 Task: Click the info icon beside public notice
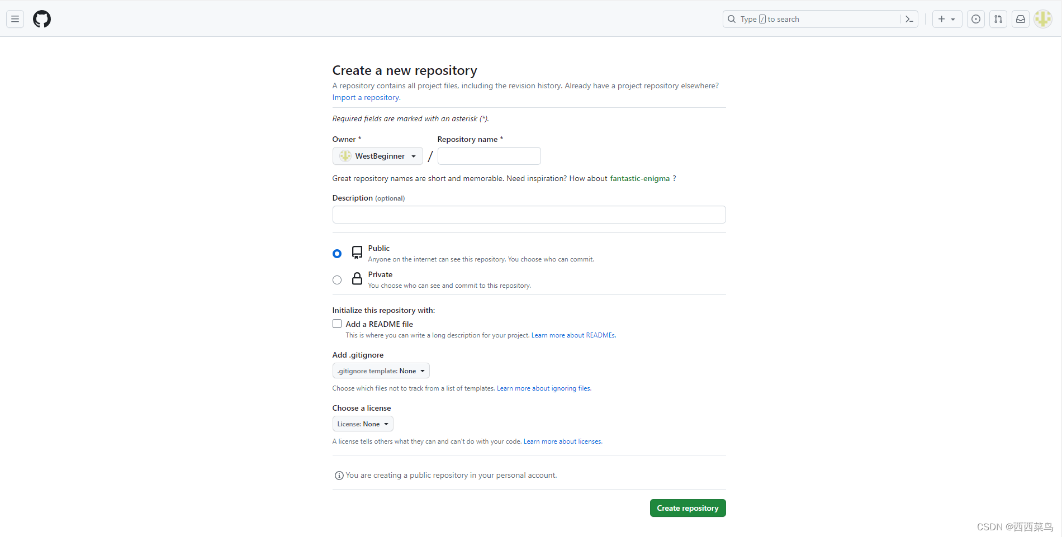[x=339, y=476]
